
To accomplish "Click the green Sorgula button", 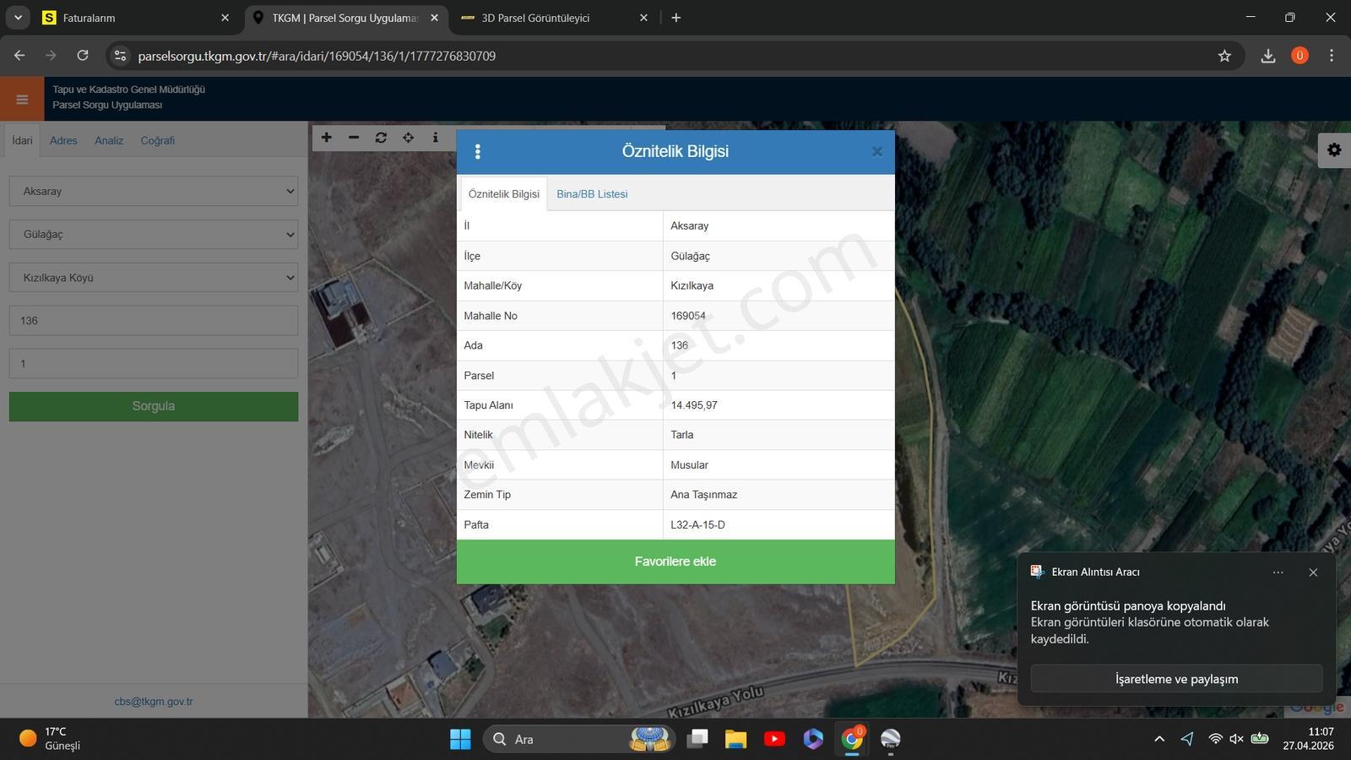I will 154,406.
